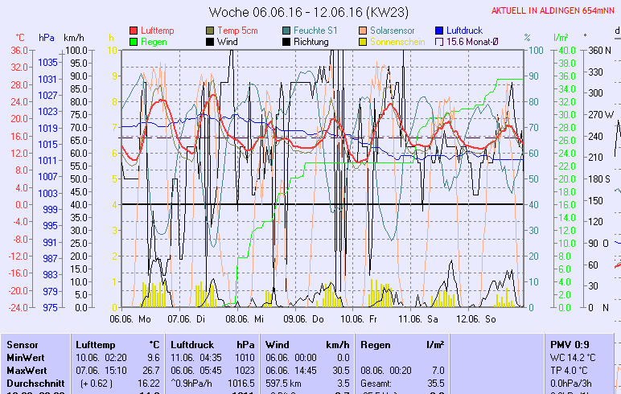Click the teal Feuchte S1 legend square
The width and height of the screenshot is (621, 394).
[x=287, y=31]
